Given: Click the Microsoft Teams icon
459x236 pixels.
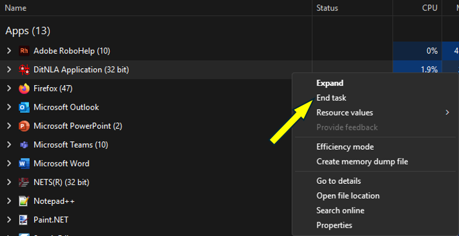Looking at the screenshot, I should point(24,144).
